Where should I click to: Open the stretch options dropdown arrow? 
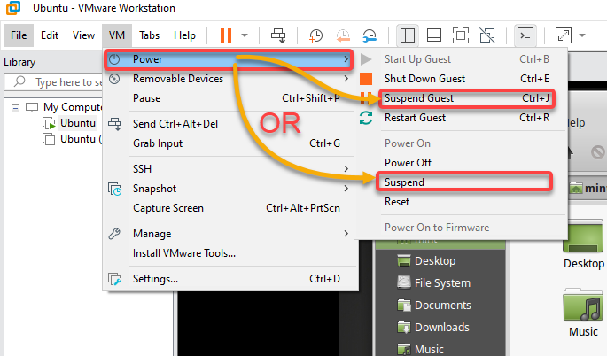[582, 35]
